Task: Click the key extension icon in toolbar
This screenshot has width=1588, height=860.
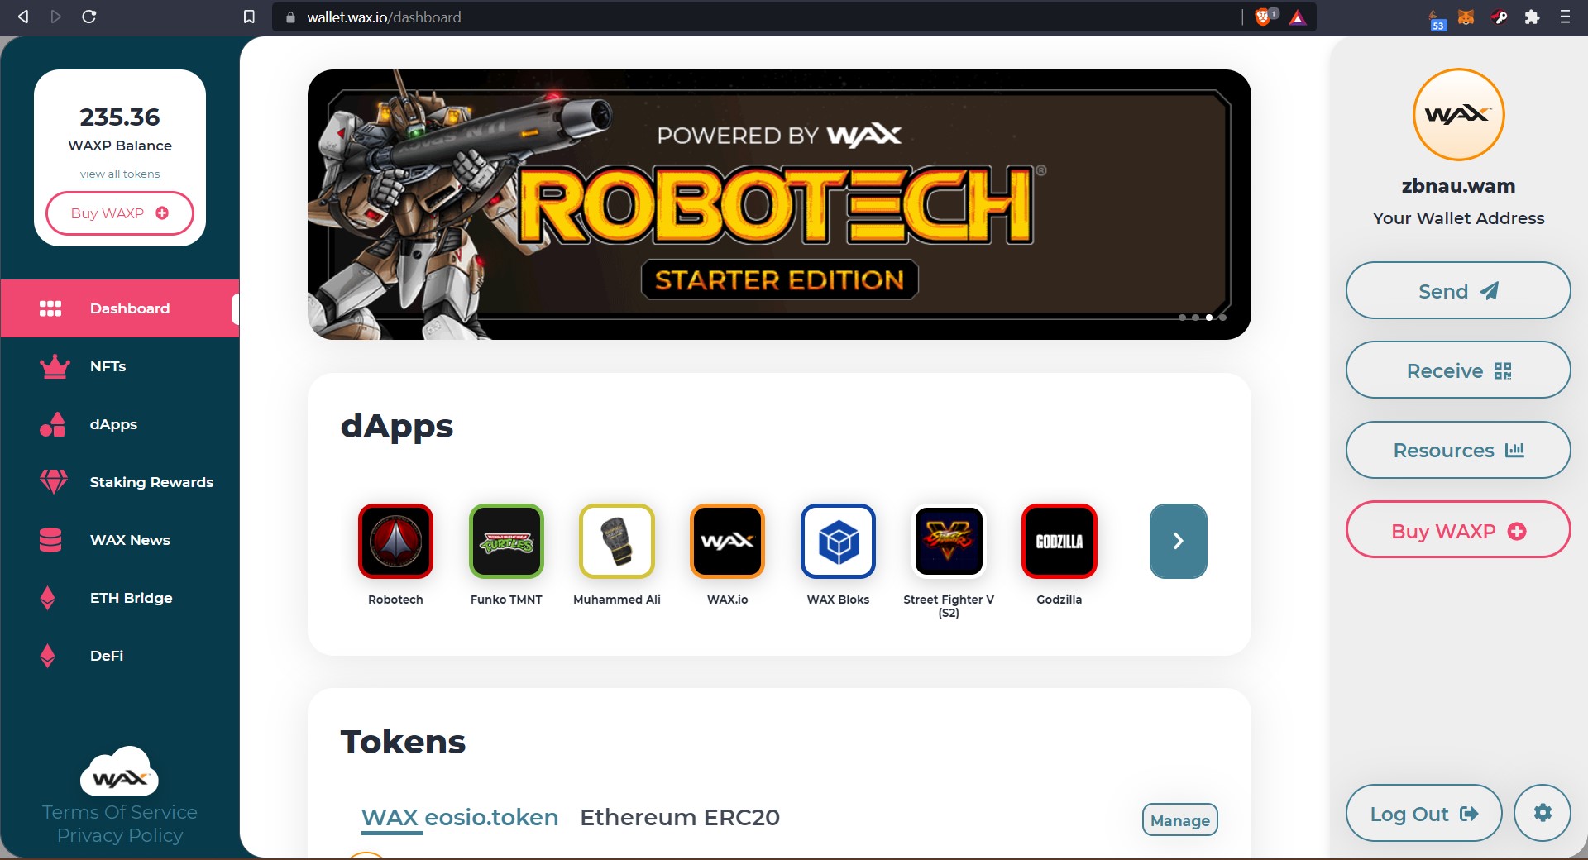Action: pyautogui.click(x=1500, y=17)
